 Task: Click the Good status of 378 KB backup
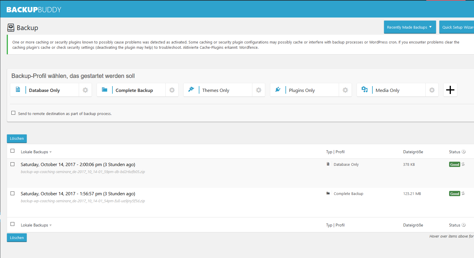[455, 165]
